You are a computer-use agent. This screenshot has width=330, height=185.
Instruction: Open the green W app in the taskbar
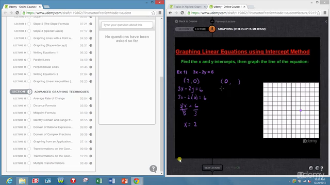click(x=61, y=180)
